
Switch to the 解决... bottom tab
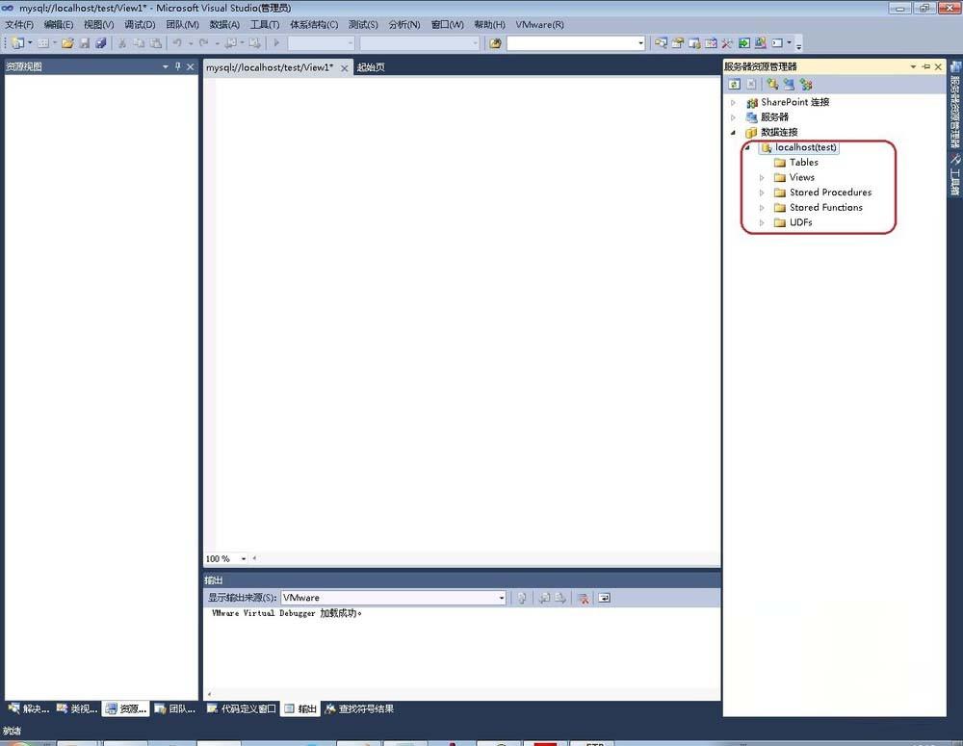coord(29,708)
